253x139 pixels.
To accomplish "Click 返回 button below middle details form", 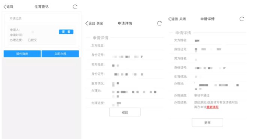I will click(125, 112).
